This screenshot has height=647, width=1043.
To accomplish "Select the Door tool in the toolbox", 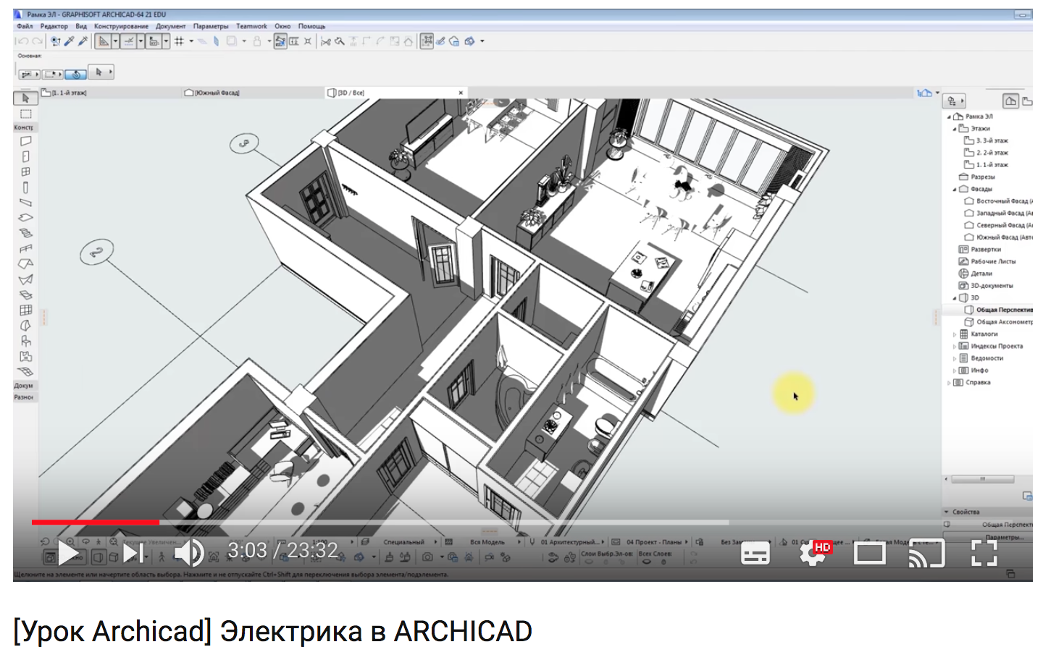I will [25, 156].
